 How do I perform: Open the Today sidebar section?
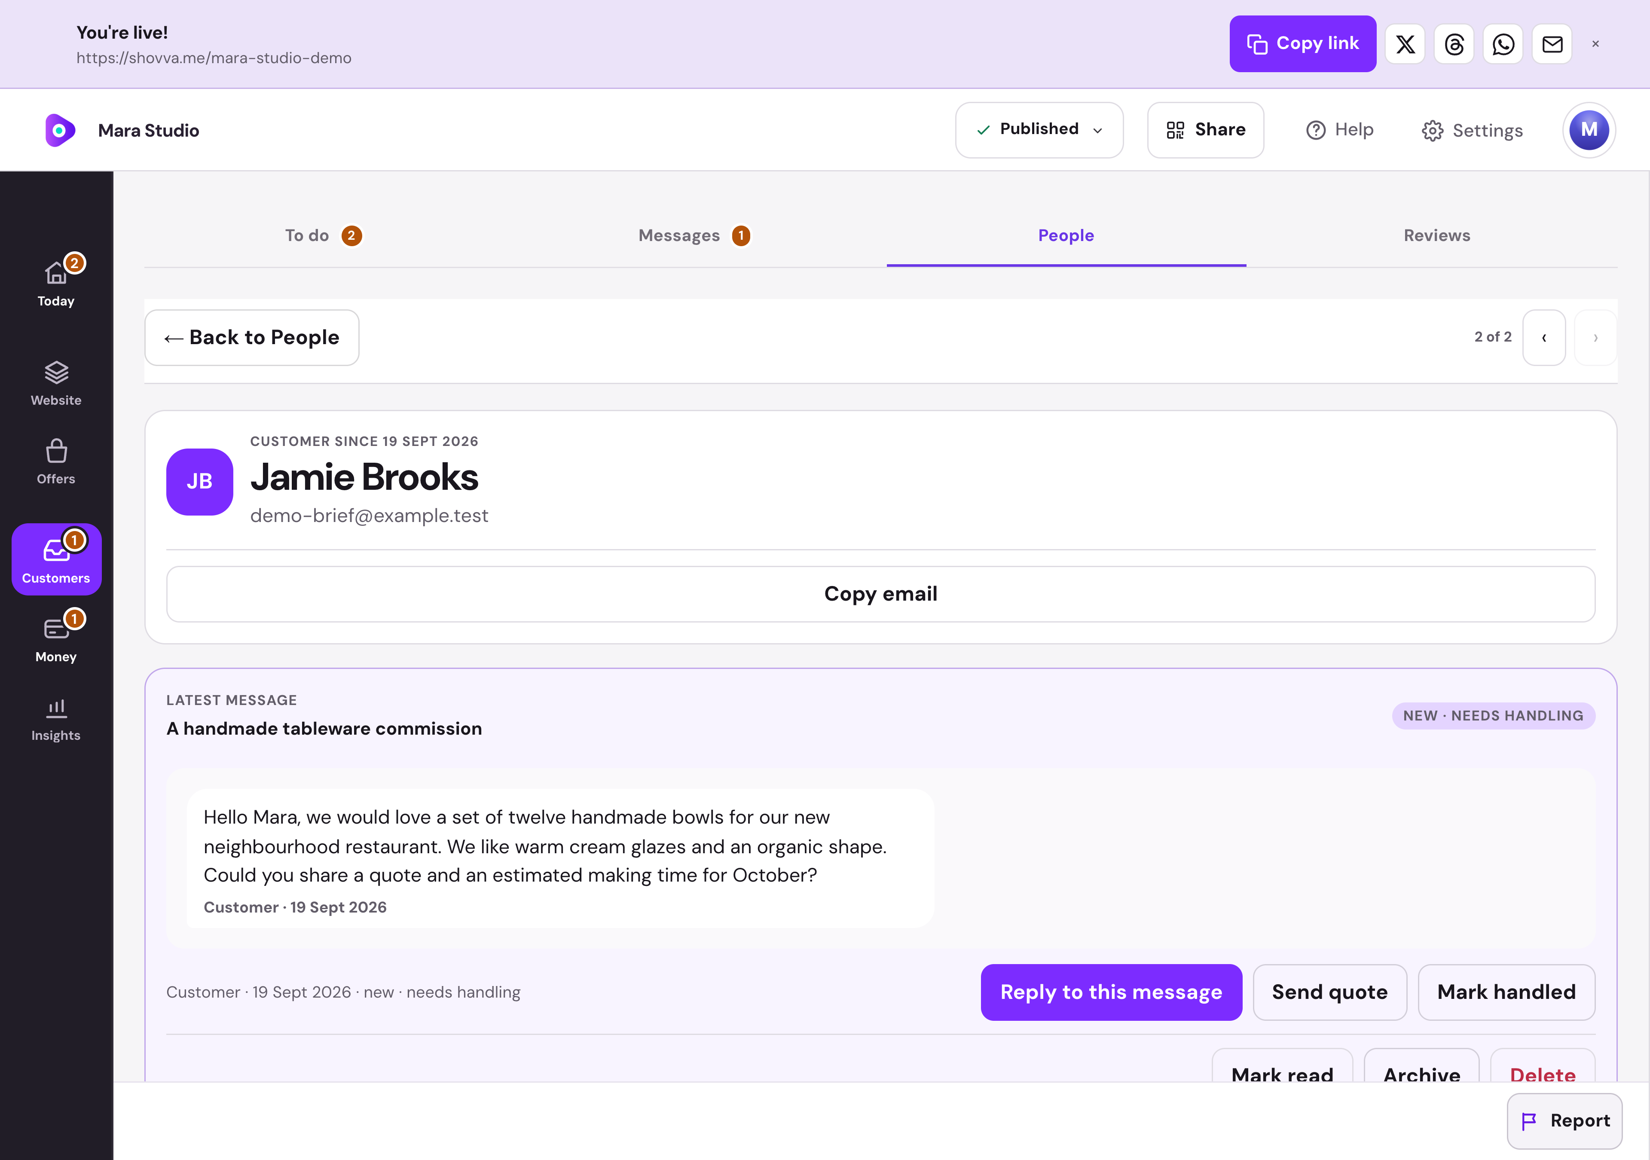56,282
